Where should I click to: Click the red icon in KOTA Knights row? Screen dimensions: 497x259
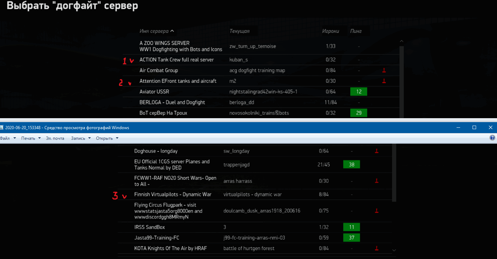[x=377, y=248]
